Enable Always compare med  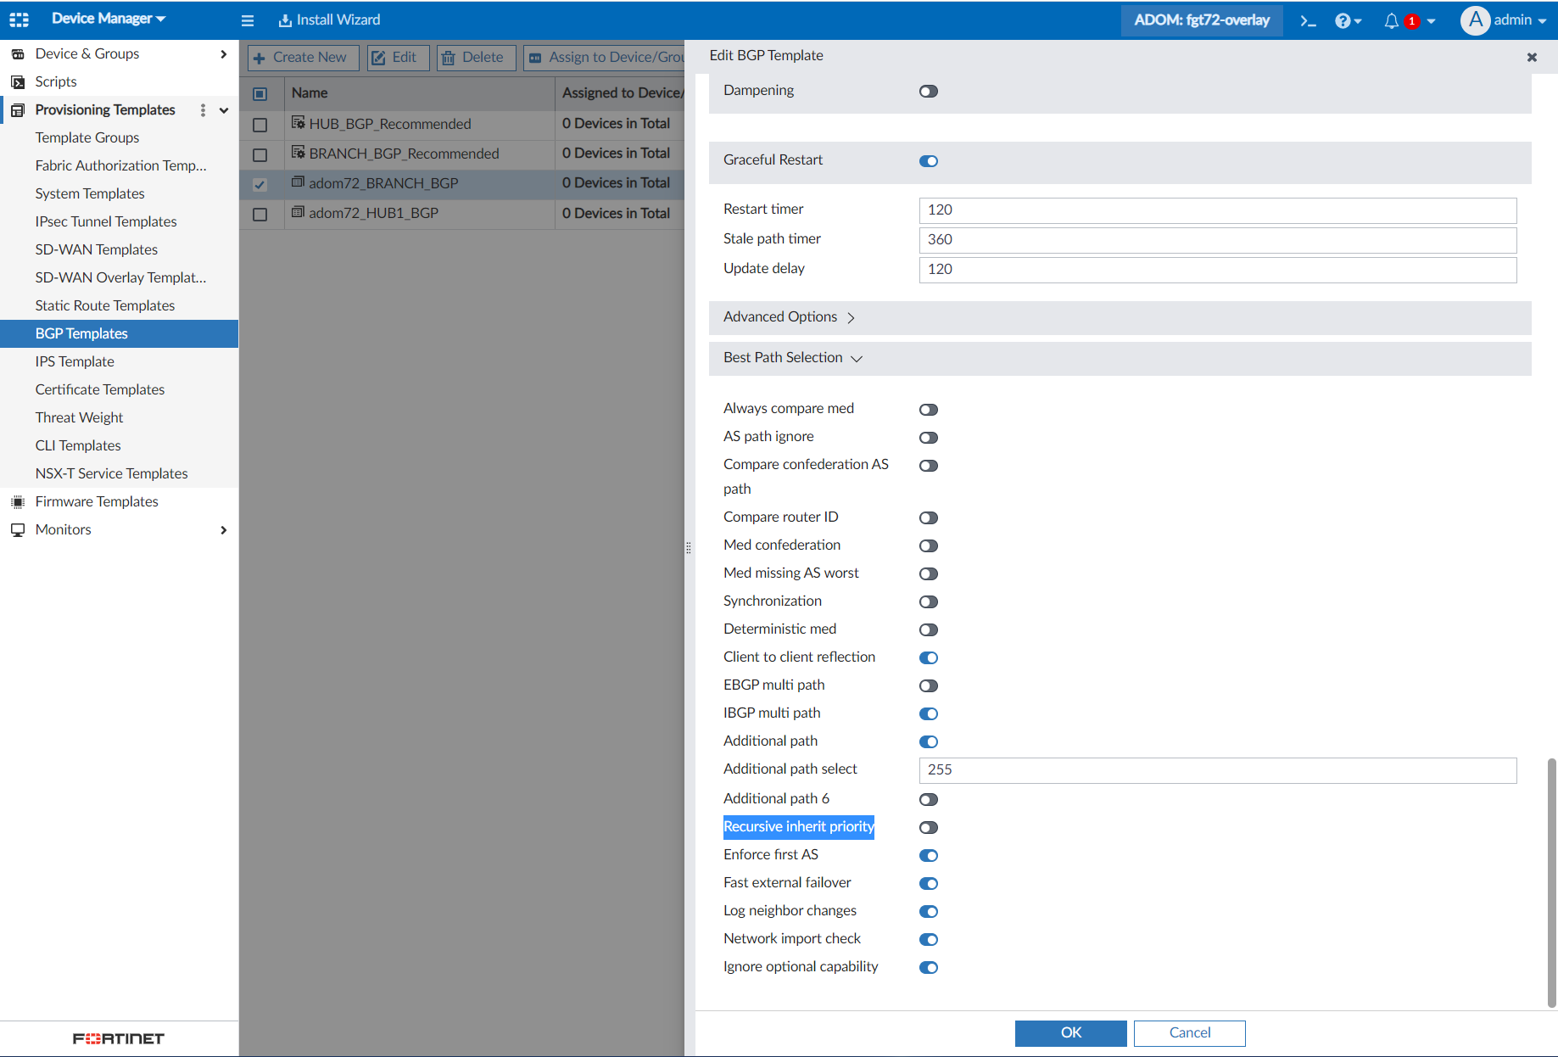click(x=929, y=410)
